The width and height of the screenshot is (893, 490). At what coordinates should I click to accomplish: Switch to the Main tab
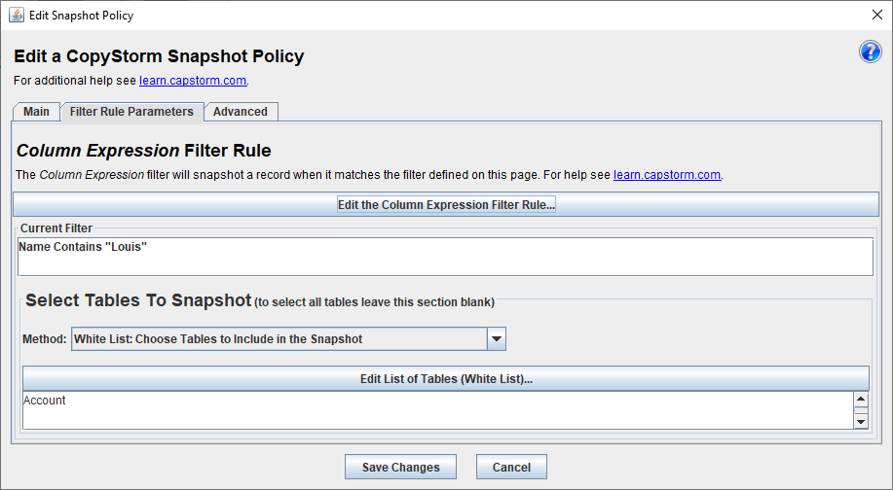[x=36, y=112]
